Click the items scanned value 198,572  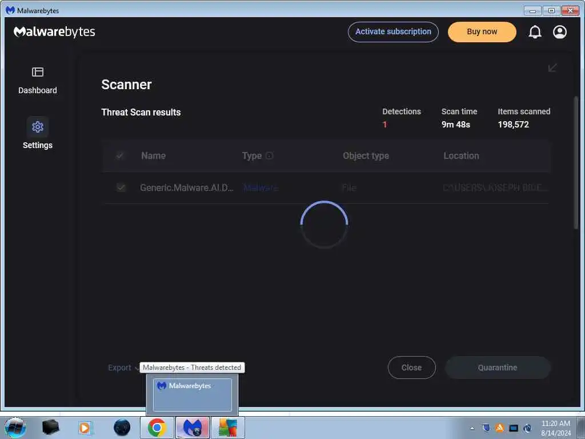point(513,125)
